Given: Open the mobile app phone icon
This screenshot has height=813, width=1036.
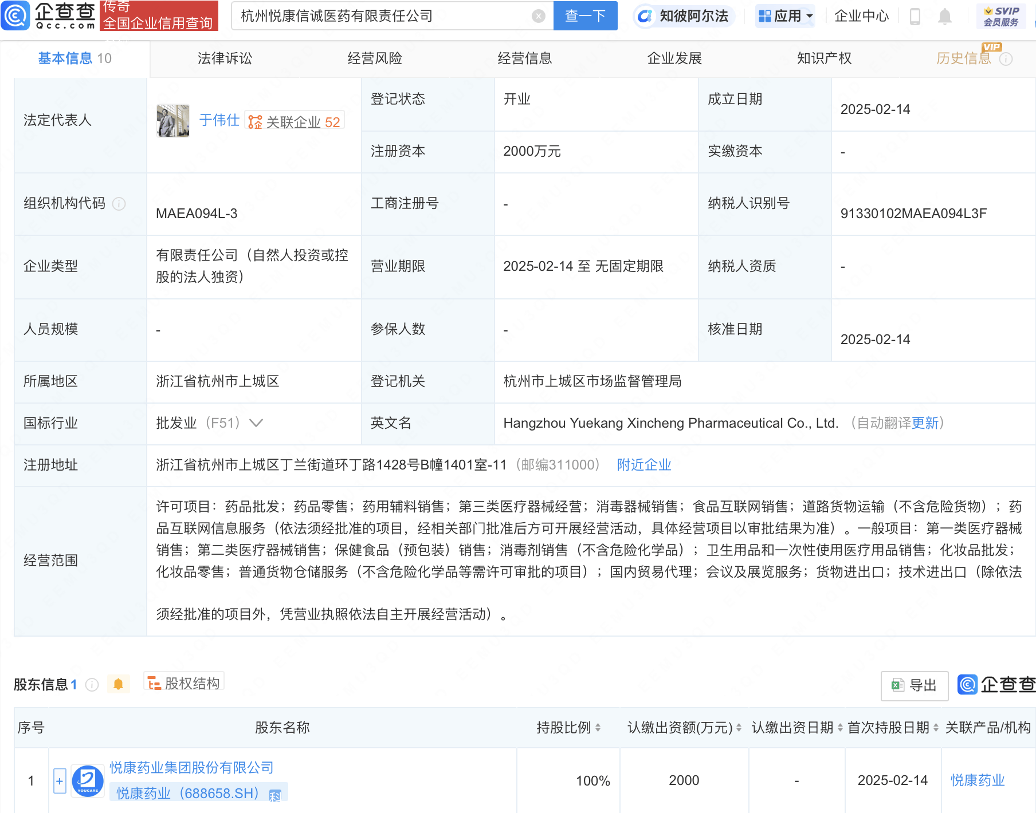Looking at the screenshot, I should click(915, 17).
